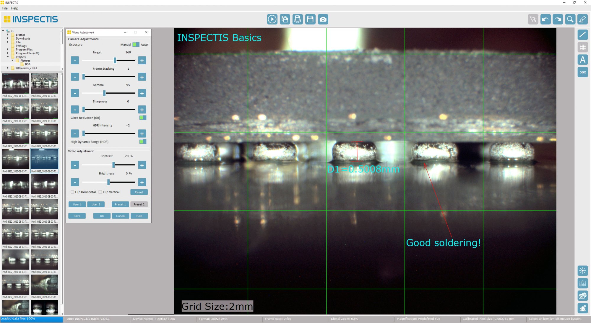Expand the Program Files folder

(x=8, y=50)
